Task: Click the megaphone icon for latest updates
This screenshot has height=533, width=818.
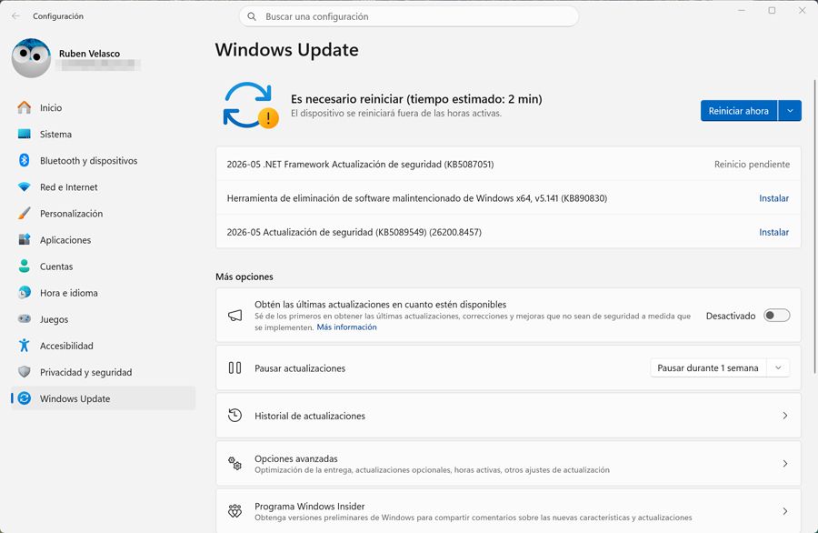Action: tap(234, 316)
